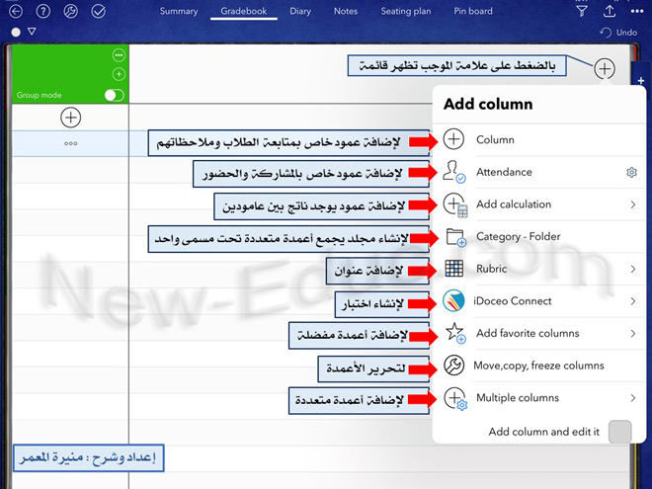Expand the small triangle dropdown under toolbar
The width and height of the screenshot is (652, 489).
32,32
